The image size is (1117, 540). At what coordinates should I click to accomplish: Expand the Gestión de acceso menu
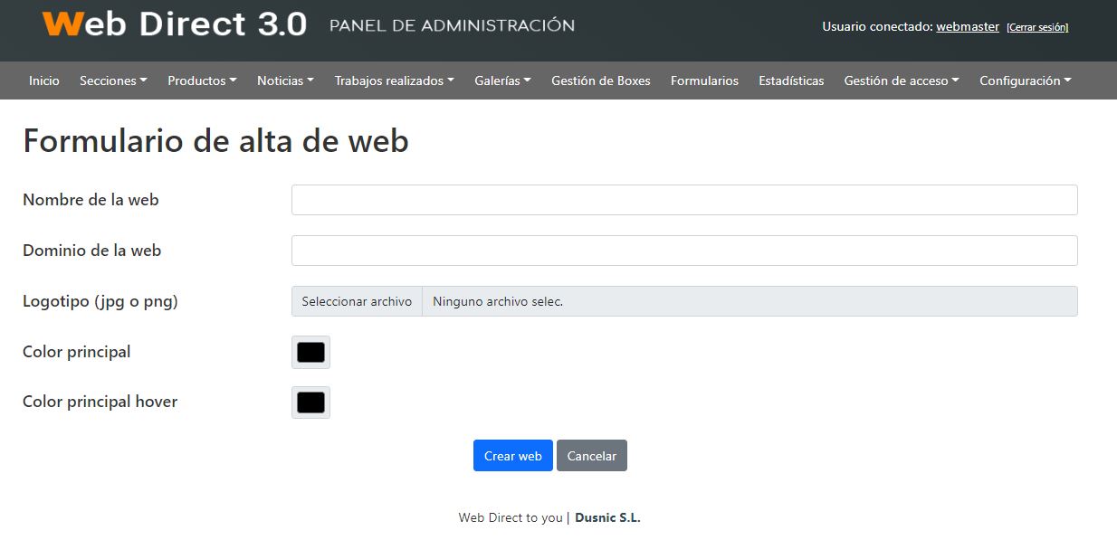pyautogui.click(x=902, y=81)
